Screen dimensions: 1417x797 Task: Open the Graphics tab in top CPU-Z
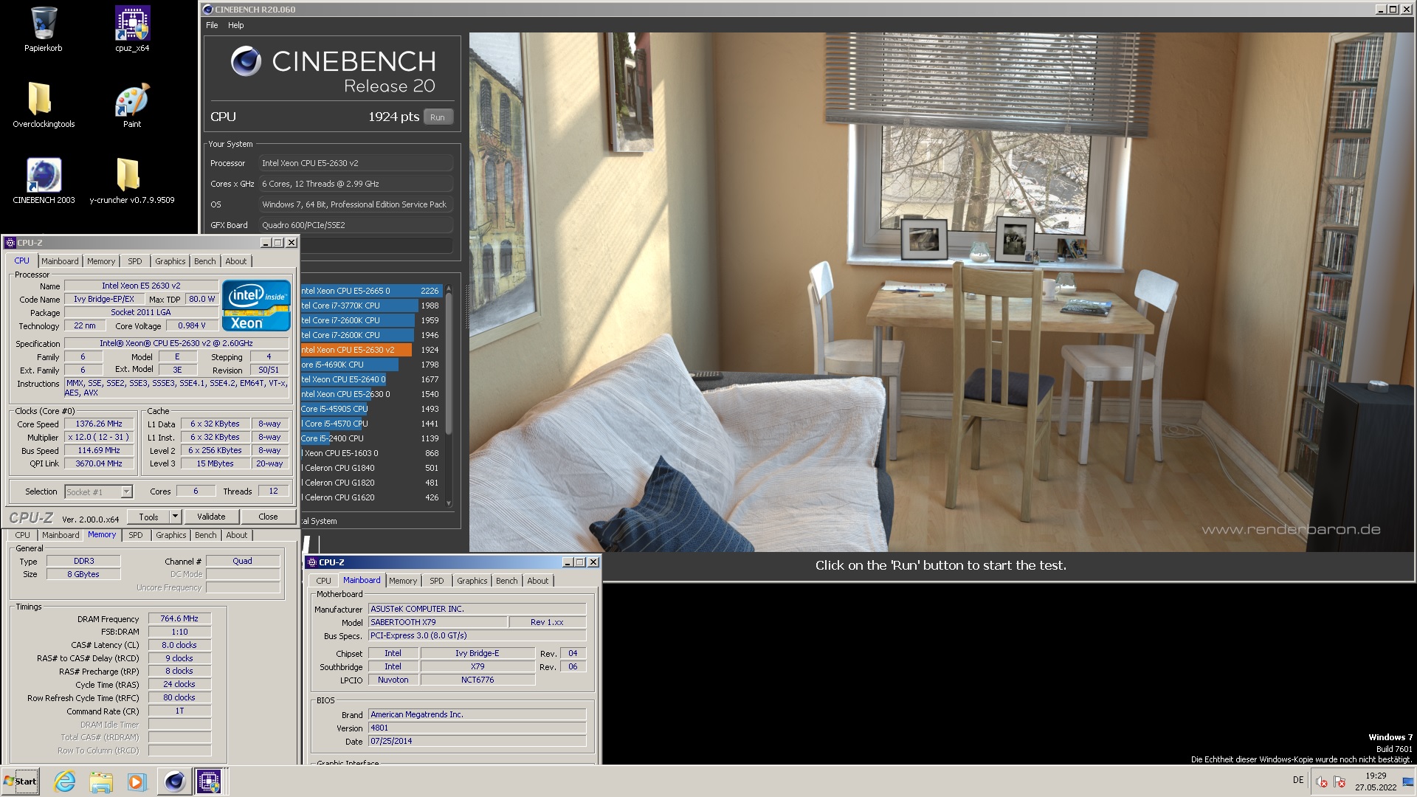[x=170, y=261]
